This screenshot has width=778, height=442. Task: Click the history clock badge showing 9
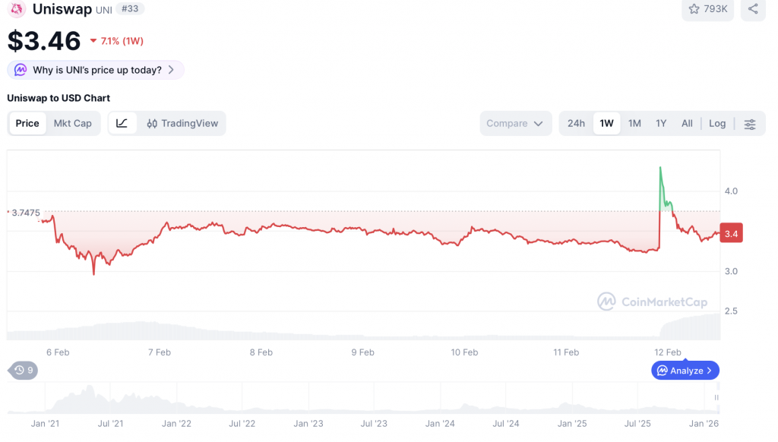[x=24, y=371]
